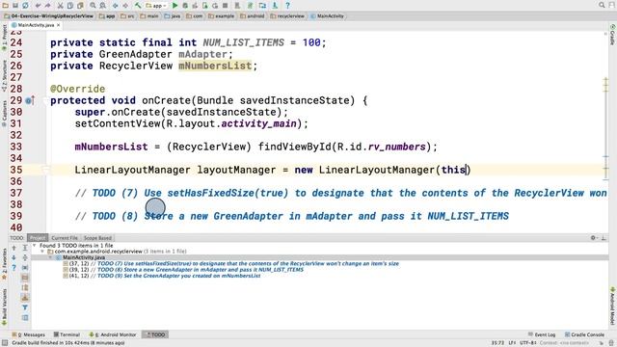Open the Event Log tool window
Viewport: 617px width, 347px height.
[542, 334]
